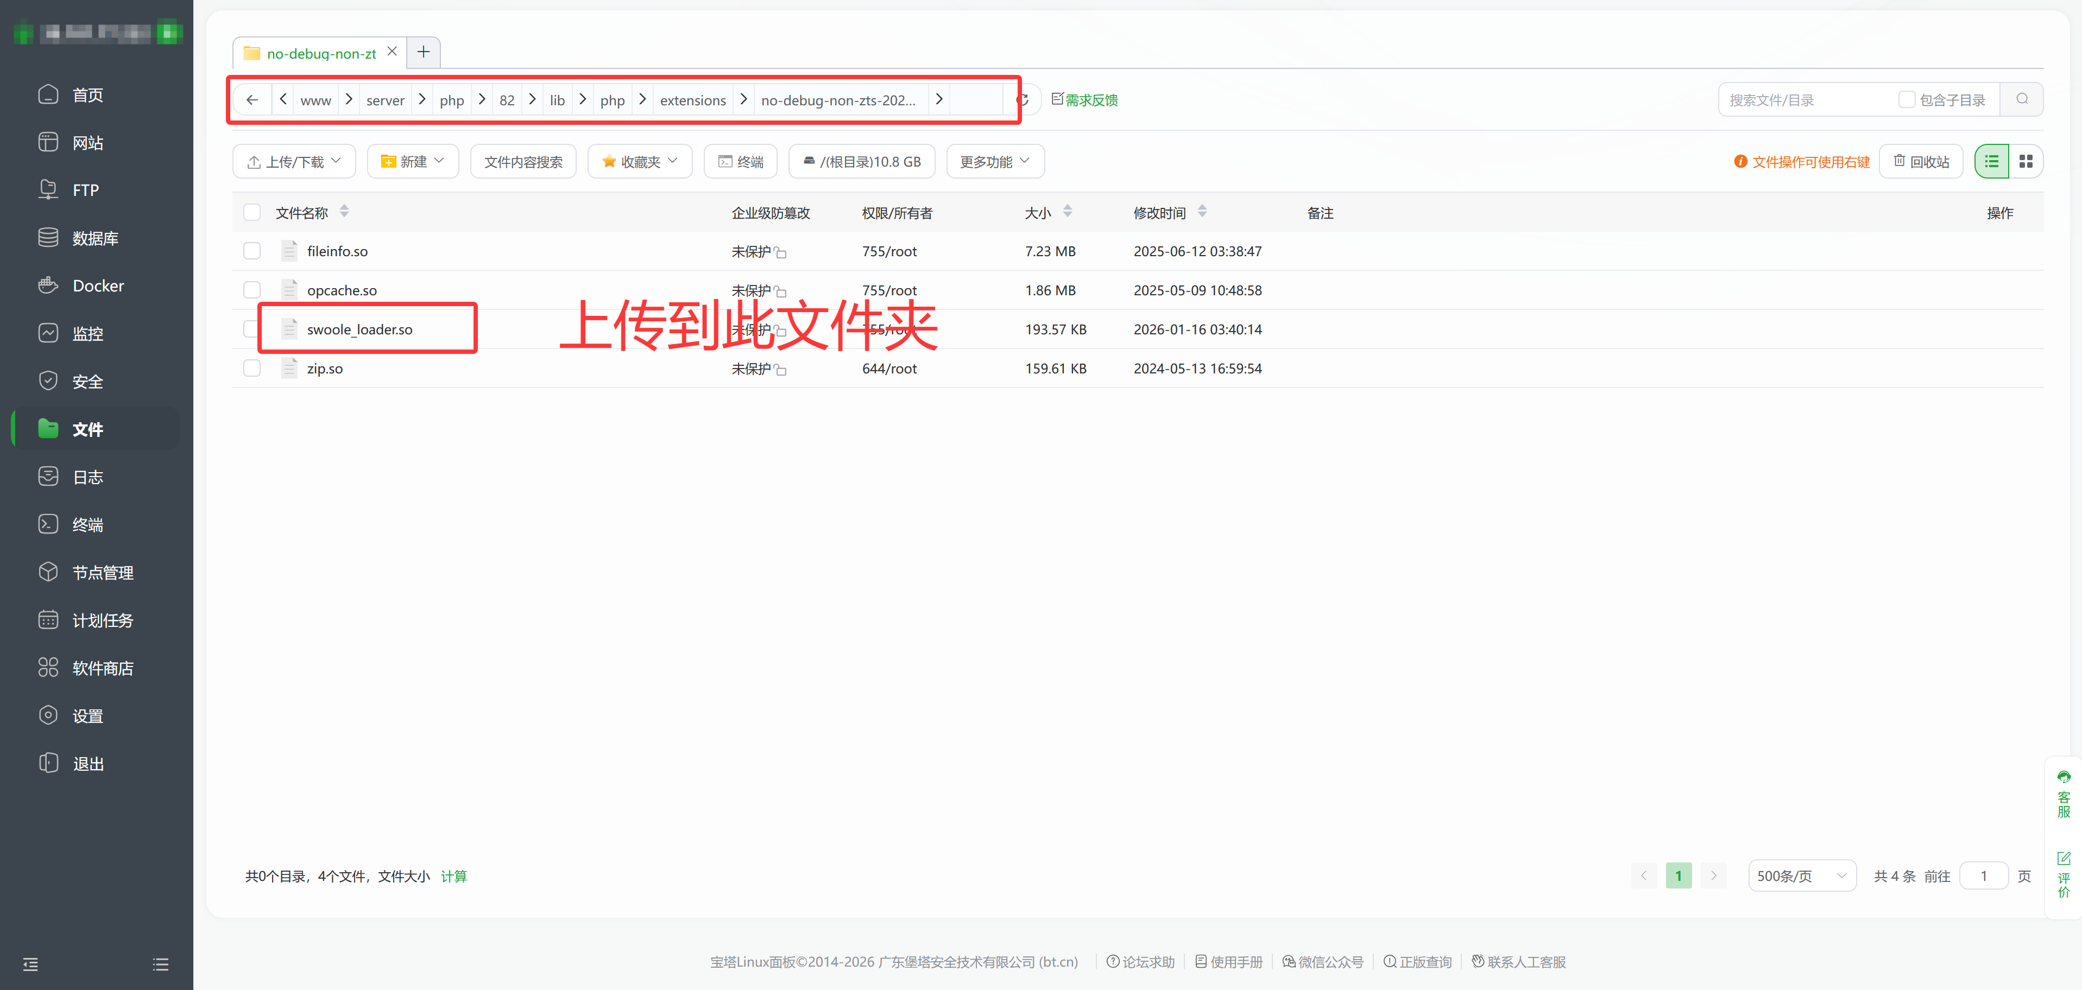
Task: Select list view icon
Action: [x=1991, y=162]
